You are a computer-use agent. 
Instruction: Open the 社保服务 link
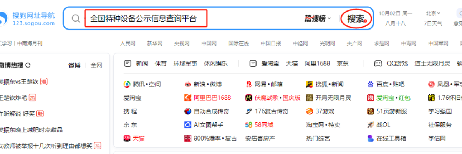440,125
